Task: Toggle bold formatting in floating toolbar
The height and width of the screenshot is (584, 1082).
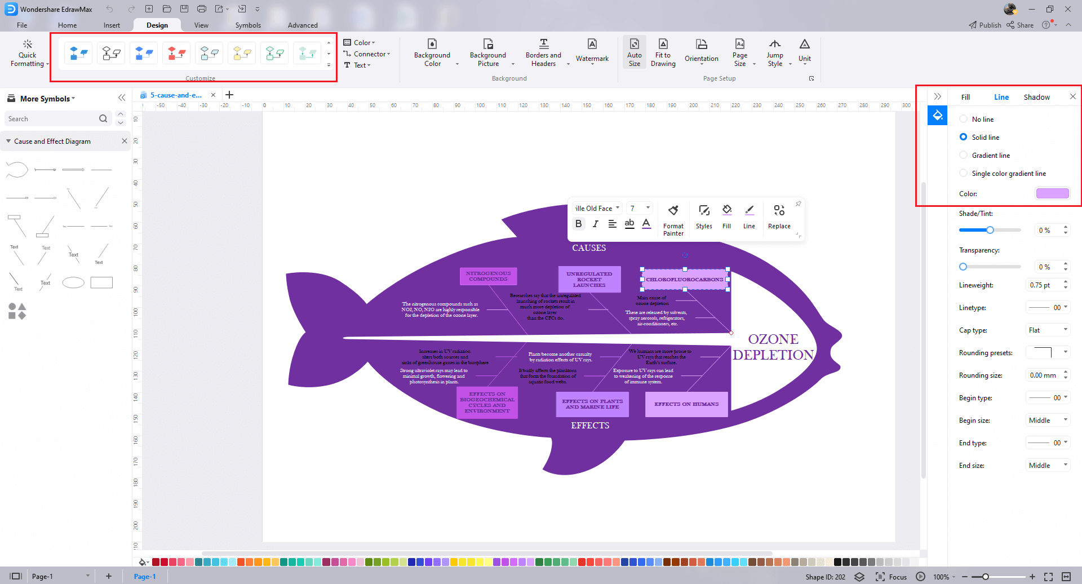Action: coord(578,223)
